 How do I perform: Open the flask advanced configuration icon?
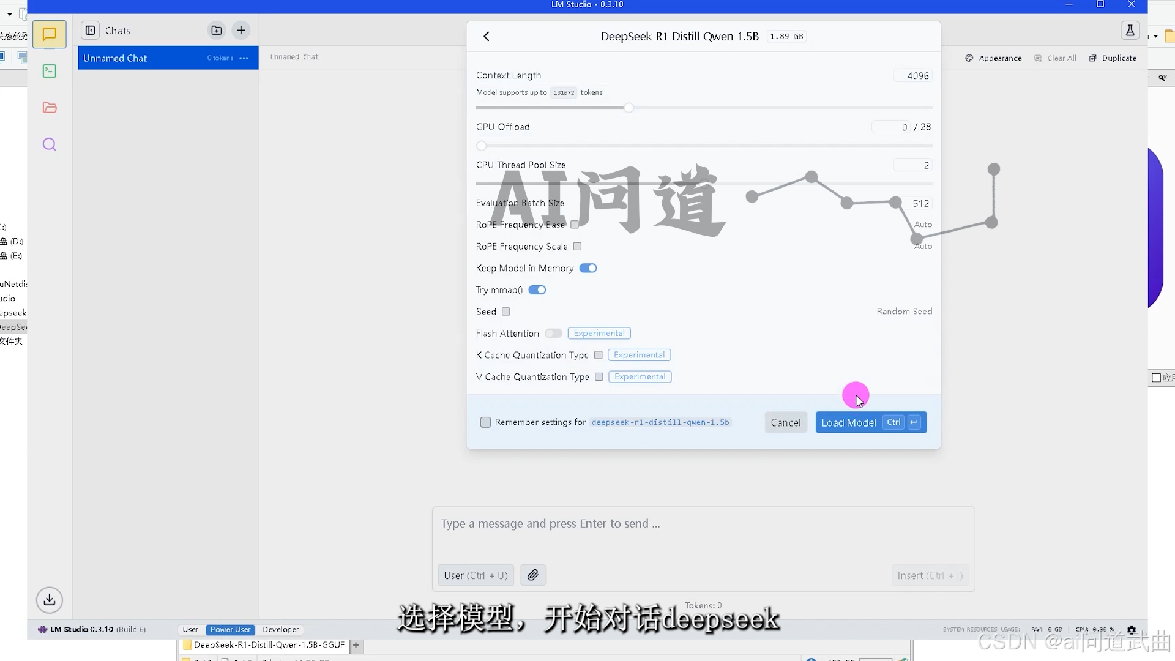tap(1130, 30)
